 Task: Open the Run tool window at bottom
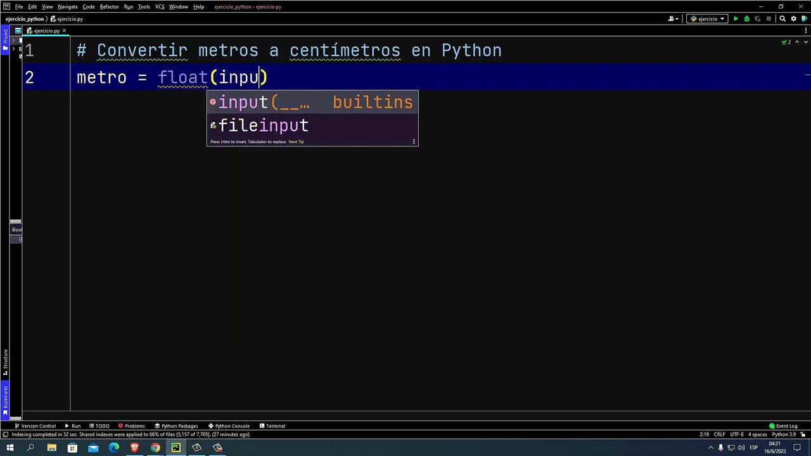pos(73,426)
